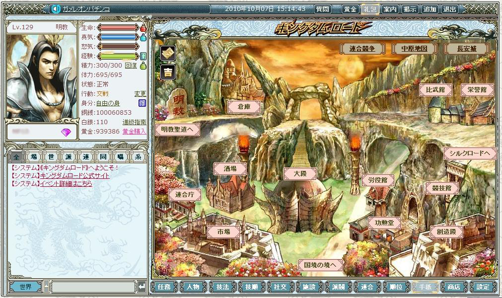Open the 倉庫 warehouse building

244,107
